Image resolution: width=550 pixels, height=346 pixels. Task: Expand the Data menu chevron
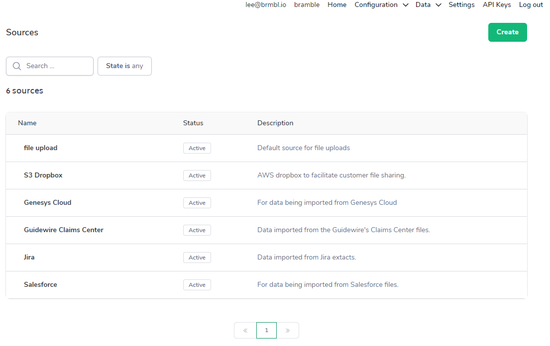pos(438,5)
